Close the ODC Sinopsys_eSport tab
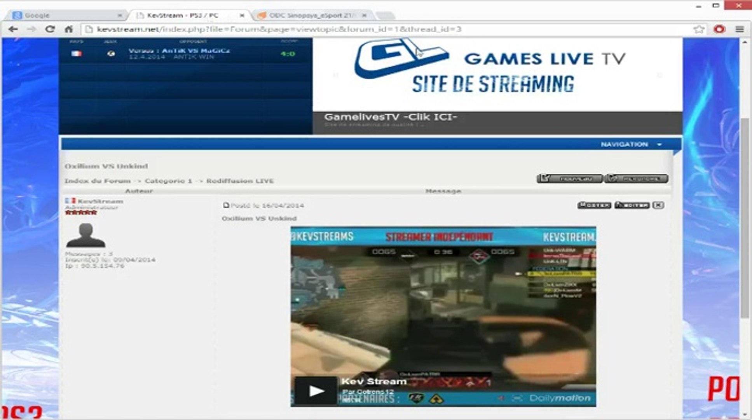This screenshot has width=752, height=420. [364, 16]
